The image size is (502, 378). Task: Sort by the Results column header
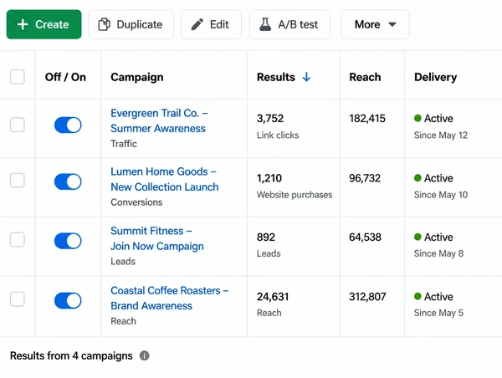click(276, 77)
